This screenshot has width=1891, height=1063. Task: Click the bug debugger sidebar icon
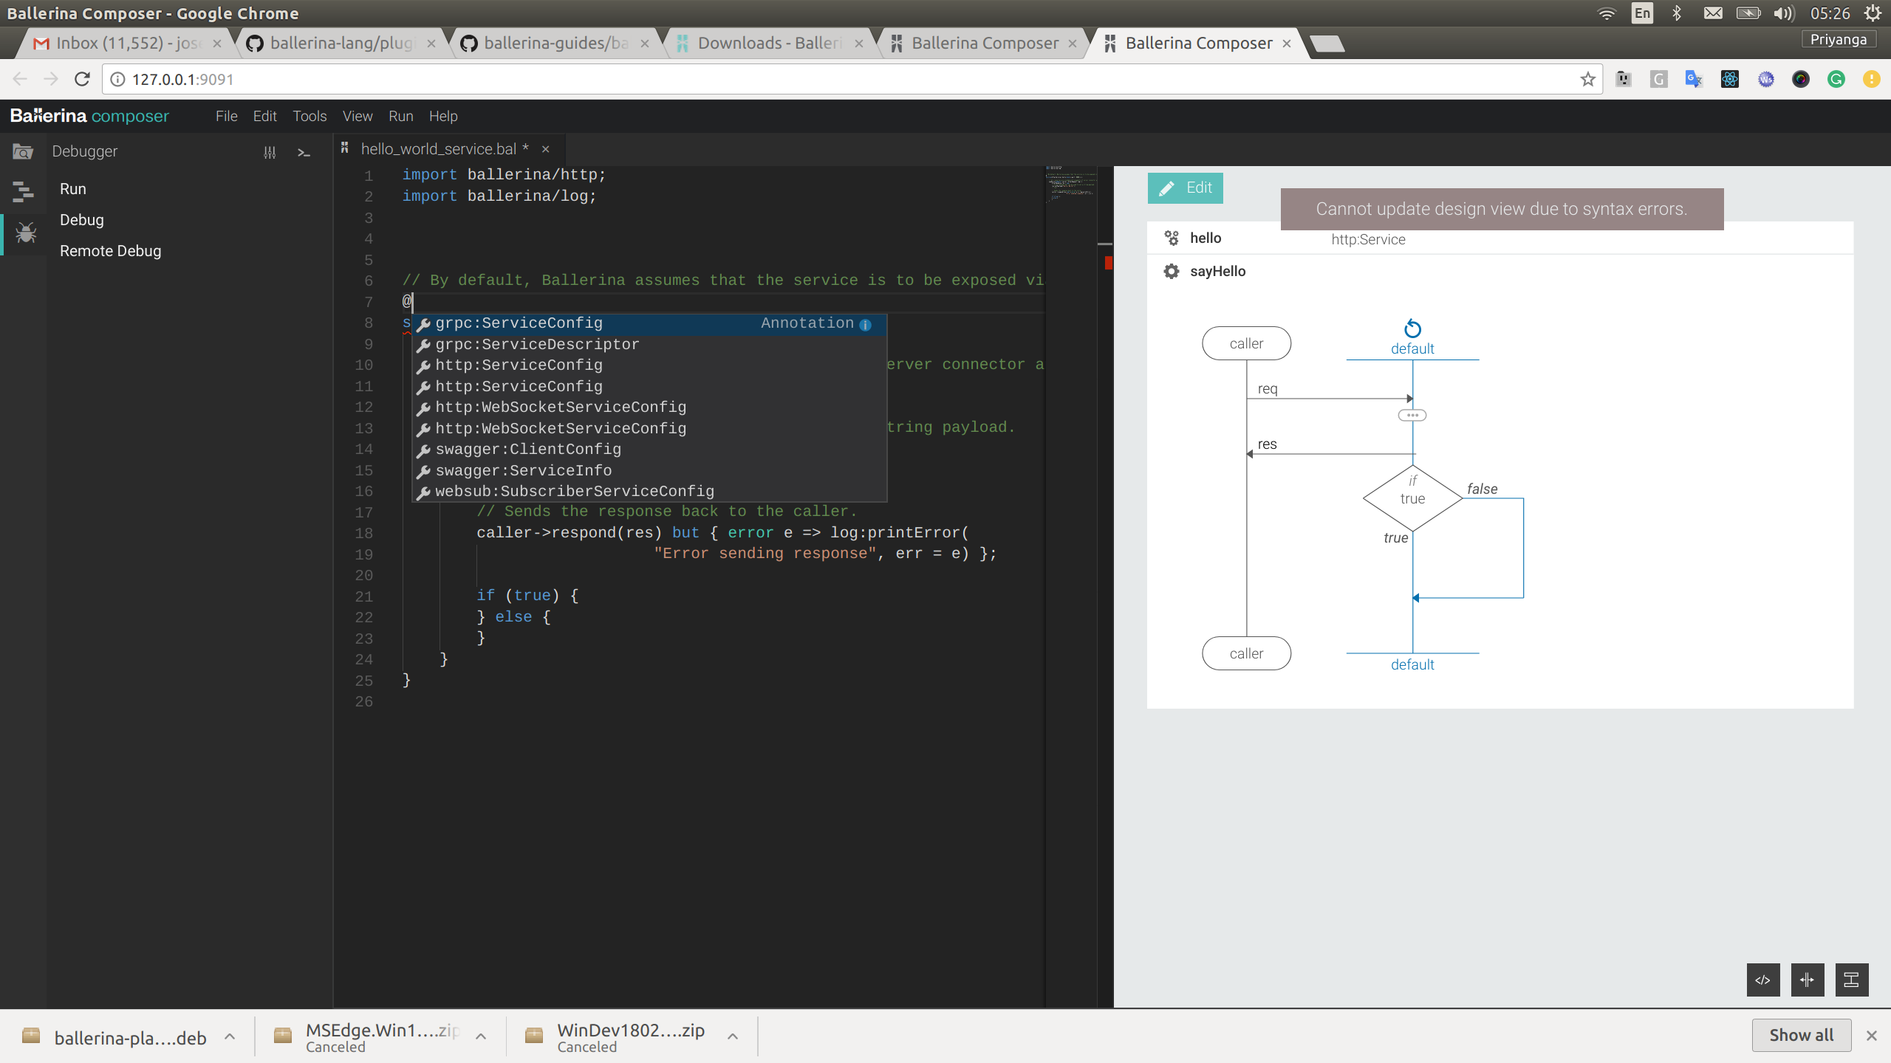25,233
